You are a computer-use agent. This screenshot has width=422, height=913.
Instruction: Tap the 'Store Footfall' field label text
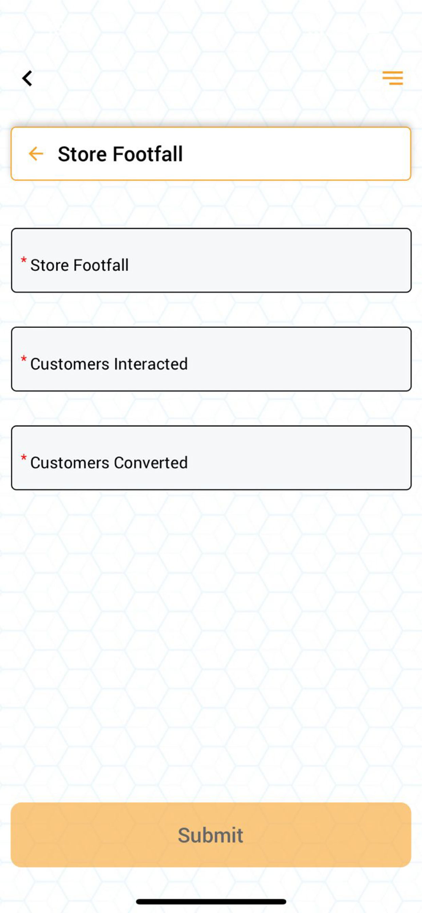[79, 265]
